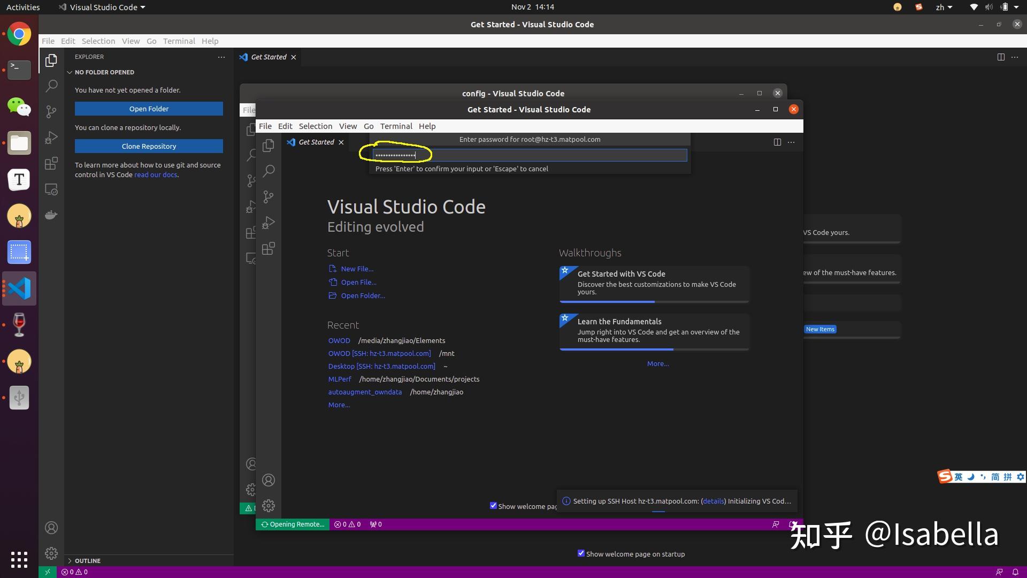Open Run and Debug in front window

tap(269, 223)
